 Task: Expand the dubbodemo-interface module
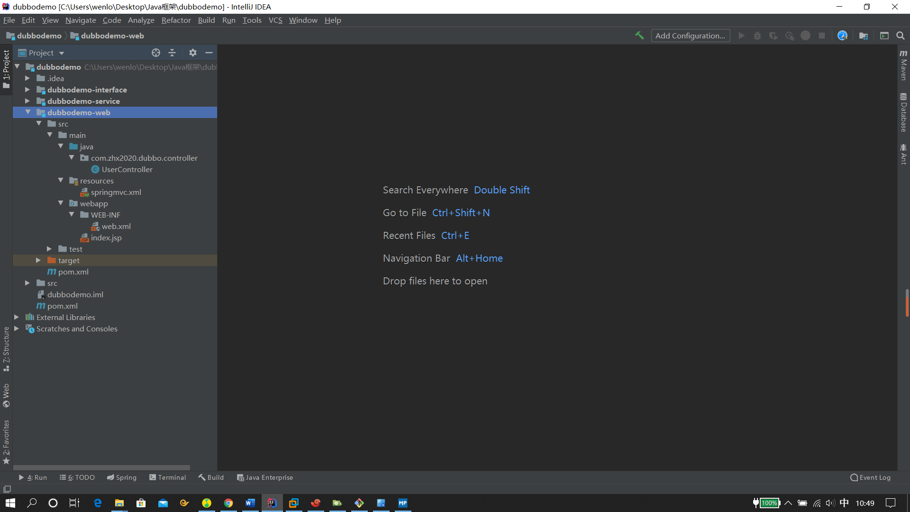point(27,90)
